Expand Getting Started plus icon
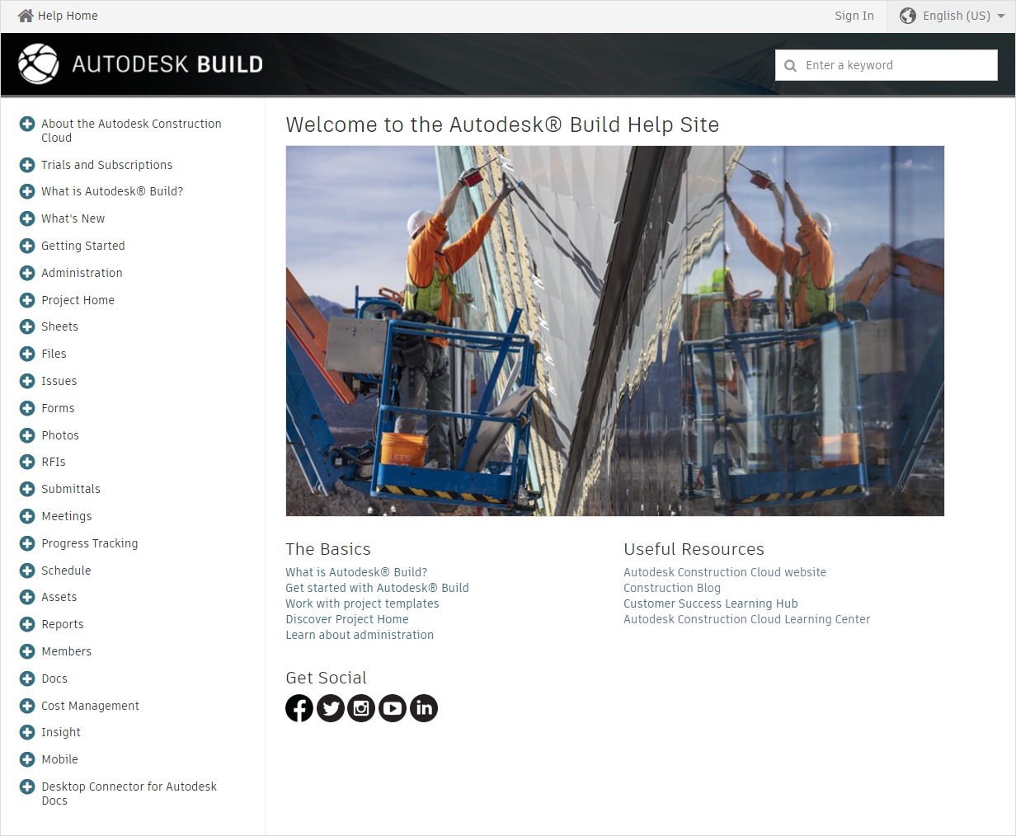Viewport: 1016px width, 836px height. point(27,246)
